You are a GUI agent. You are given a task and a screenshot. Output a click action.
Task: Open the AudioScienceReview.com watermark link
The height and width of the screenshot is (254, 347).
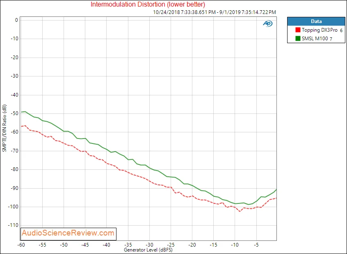click(x=68, y=233)
